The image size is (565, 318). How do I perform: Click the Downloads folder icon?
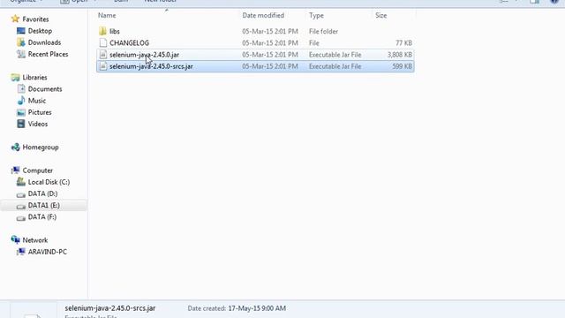pyautogui.click(x=21, y=42)
